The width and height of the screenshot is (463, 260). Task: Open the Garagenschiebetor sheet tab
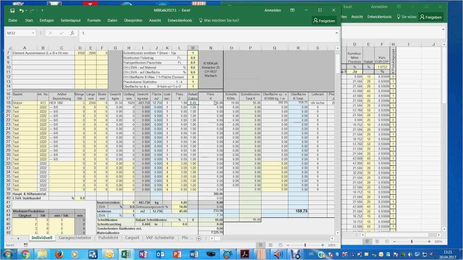[75, 238]
